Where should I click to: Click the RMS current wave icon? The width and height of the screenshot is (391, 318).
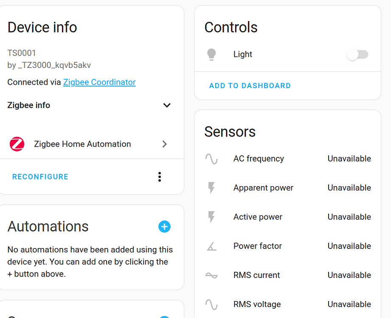(212, 275)
